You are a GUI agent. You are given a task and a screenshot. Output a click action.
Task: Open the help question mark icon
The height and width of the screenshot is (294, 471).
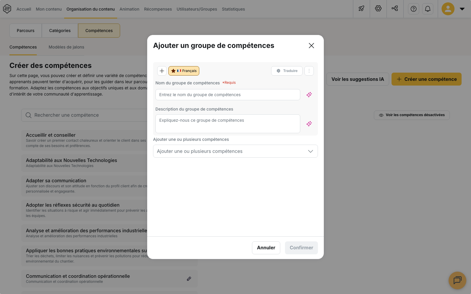[414, 9]
